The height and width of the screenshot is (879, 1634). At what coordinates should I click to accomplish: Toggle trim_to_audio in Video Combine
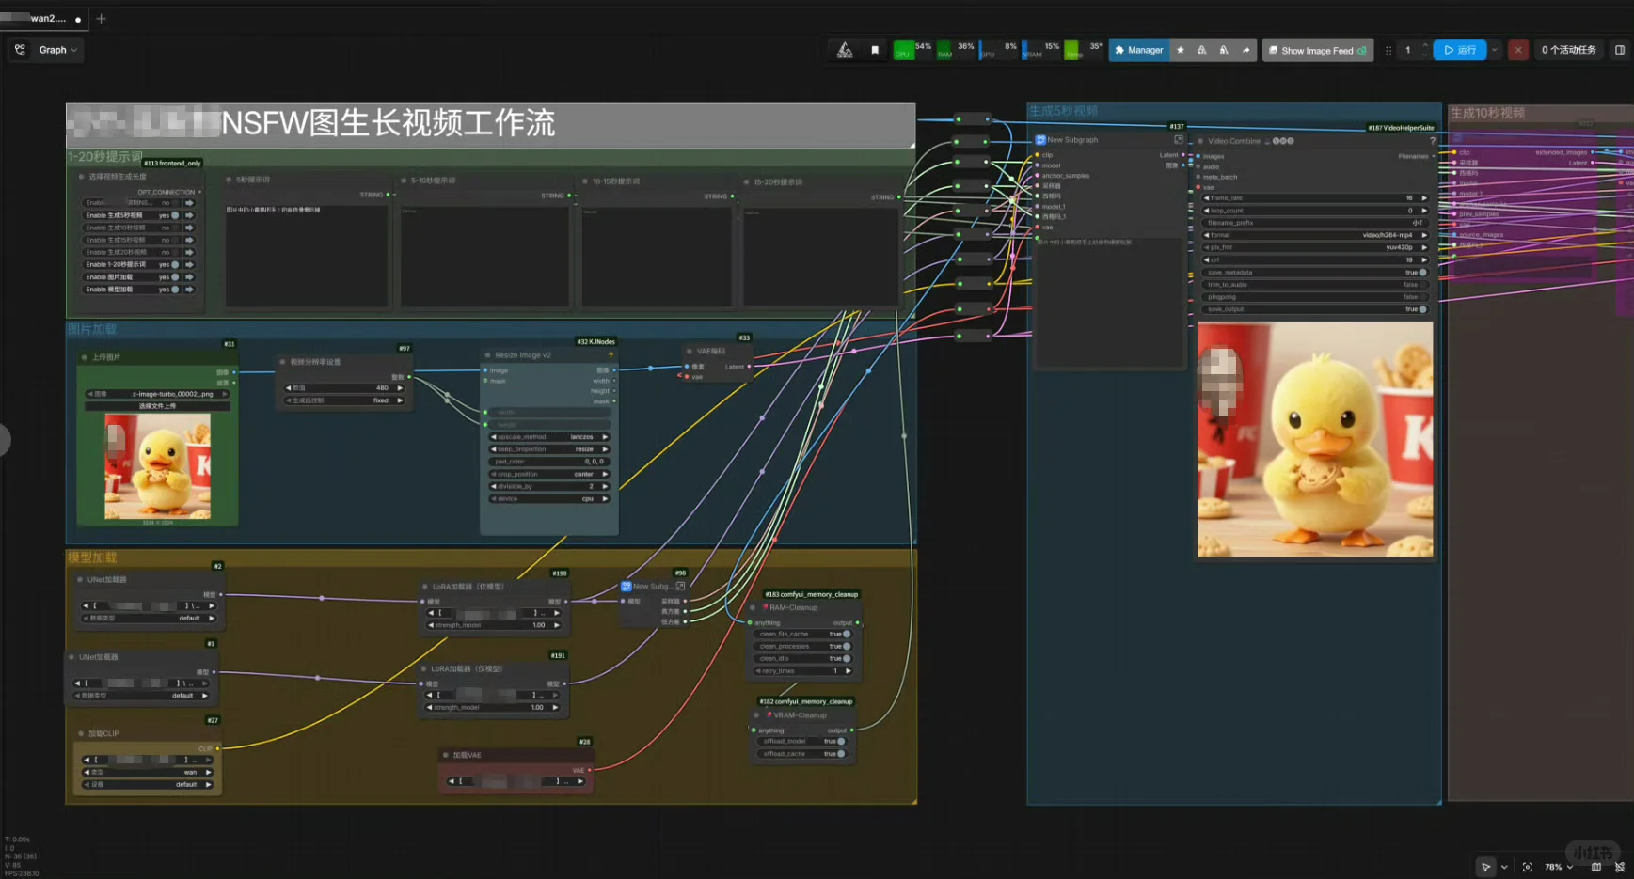[1315, 285]
